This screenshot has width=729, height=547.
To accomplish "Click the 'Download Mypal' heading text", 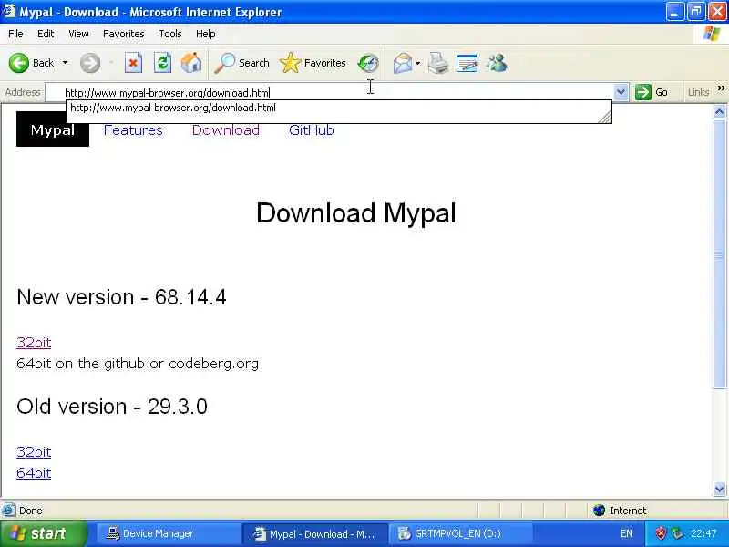I will point(355,213).
